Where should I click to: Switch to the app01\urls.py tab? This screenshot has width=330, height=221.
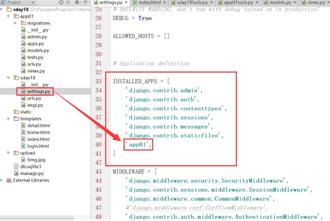(238, 3)
